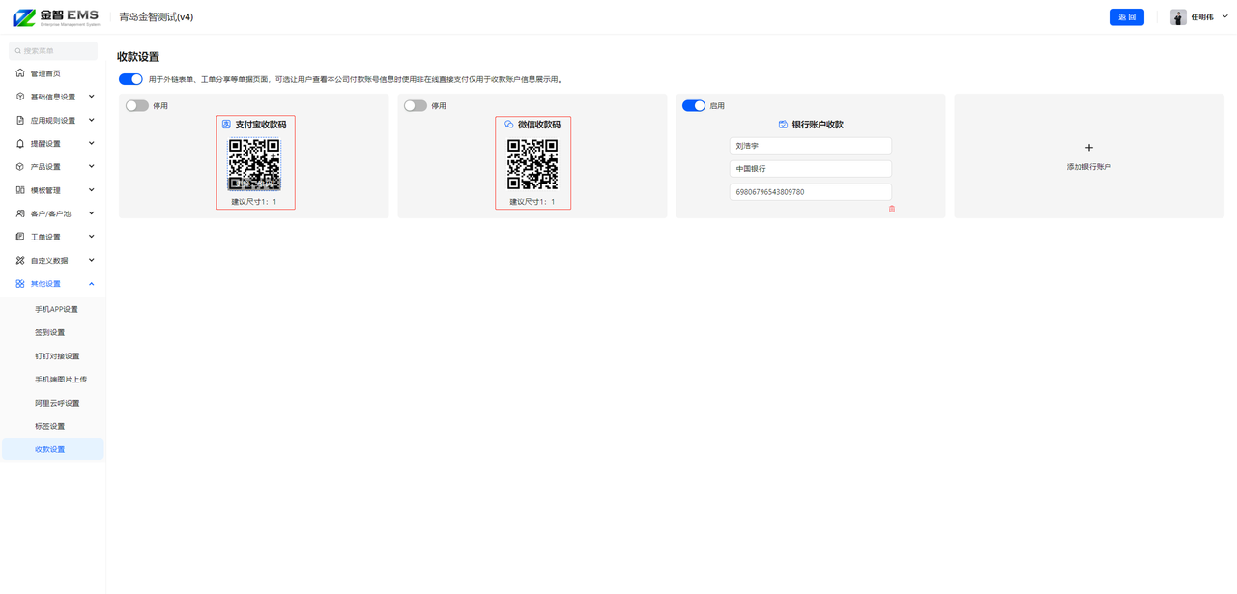Click the 收款设置 page heading
This screenshot has height=594, width=1237.
138,57
